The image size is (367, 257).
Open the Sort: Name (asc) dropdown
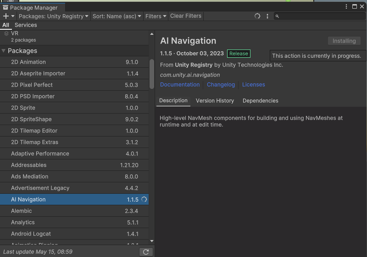[117, 16]
